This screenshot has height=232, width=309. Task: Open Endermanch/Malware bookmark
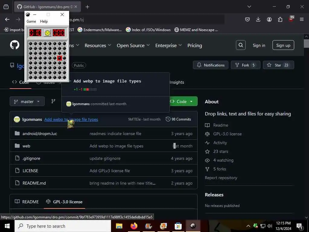[x=100, y=30]
